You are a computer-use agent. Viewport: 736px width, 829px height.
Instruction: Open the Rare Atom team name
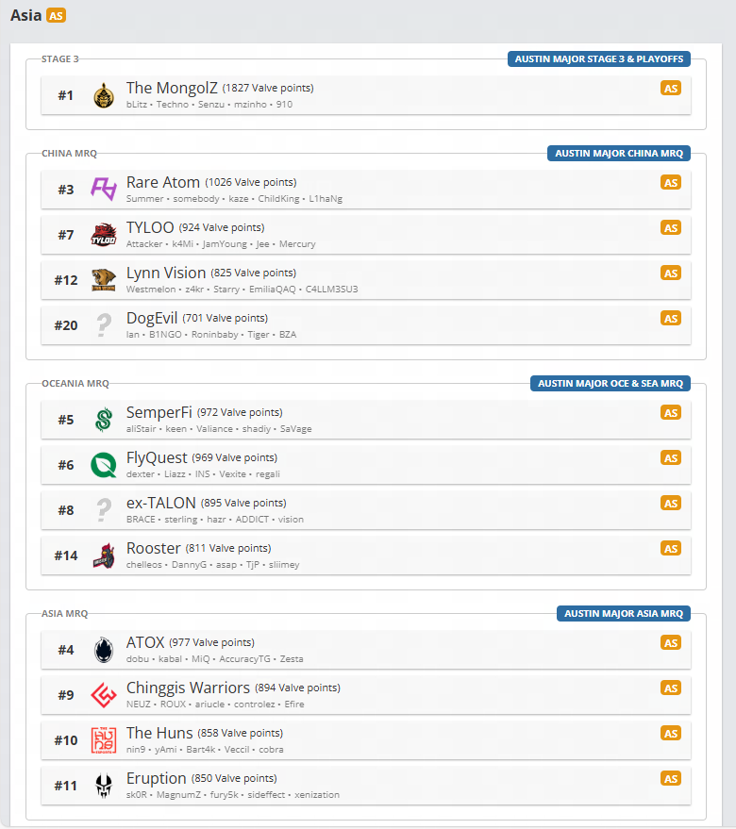click(x=163, y=182)
